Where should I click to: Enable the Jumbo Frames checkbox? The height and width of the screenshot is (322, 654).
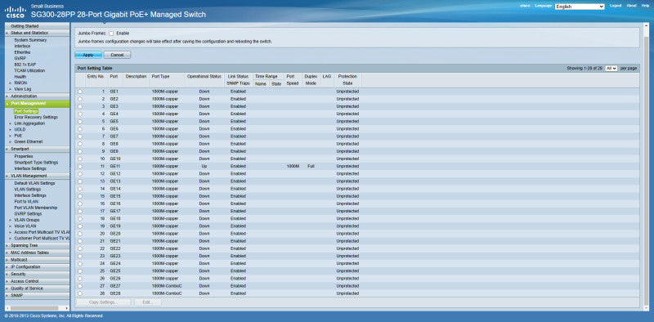click(111, 34)
